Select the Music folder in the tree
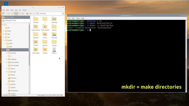 (12, 75)
